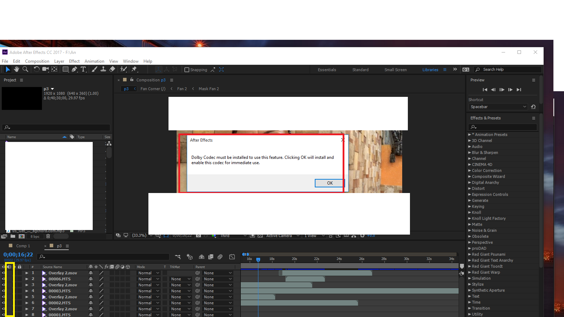Click the time navigator bar above timeline ruler
Screen dimensions: 564x317
coord(349,254)
